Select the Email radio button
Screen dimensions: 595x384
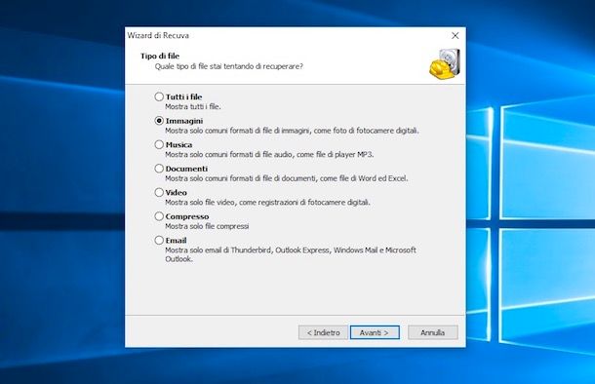pos(159,240)
